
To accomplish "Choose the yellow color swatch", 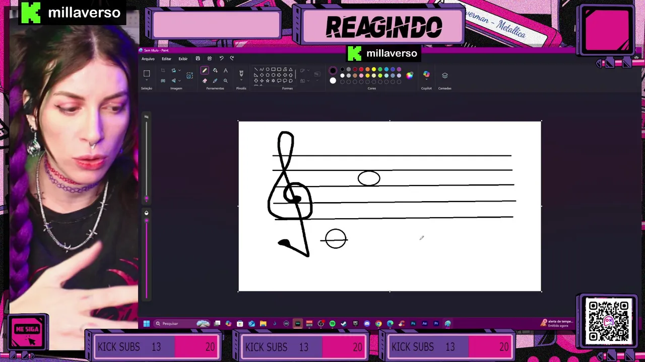I will coord(374,69).
